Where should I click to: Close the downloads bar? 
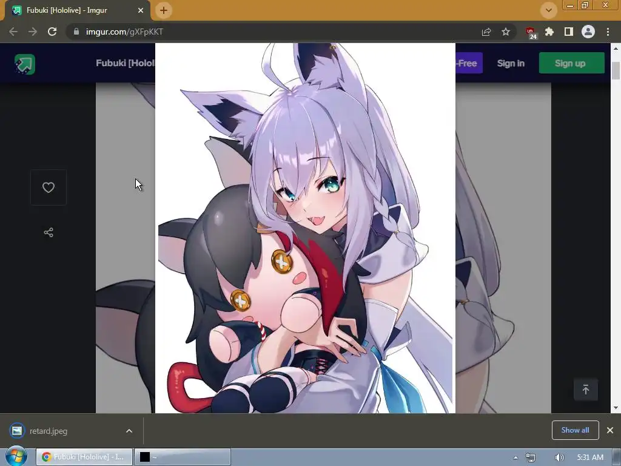click(x=610, y=430)
